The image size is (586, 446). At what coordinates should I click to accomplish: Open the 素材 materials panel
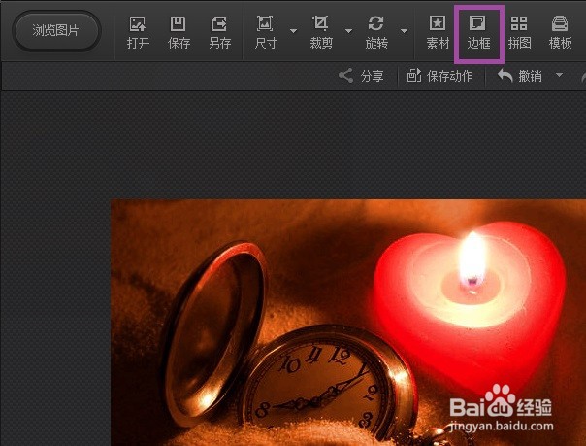pyautogui.click(x=438, y=33)
